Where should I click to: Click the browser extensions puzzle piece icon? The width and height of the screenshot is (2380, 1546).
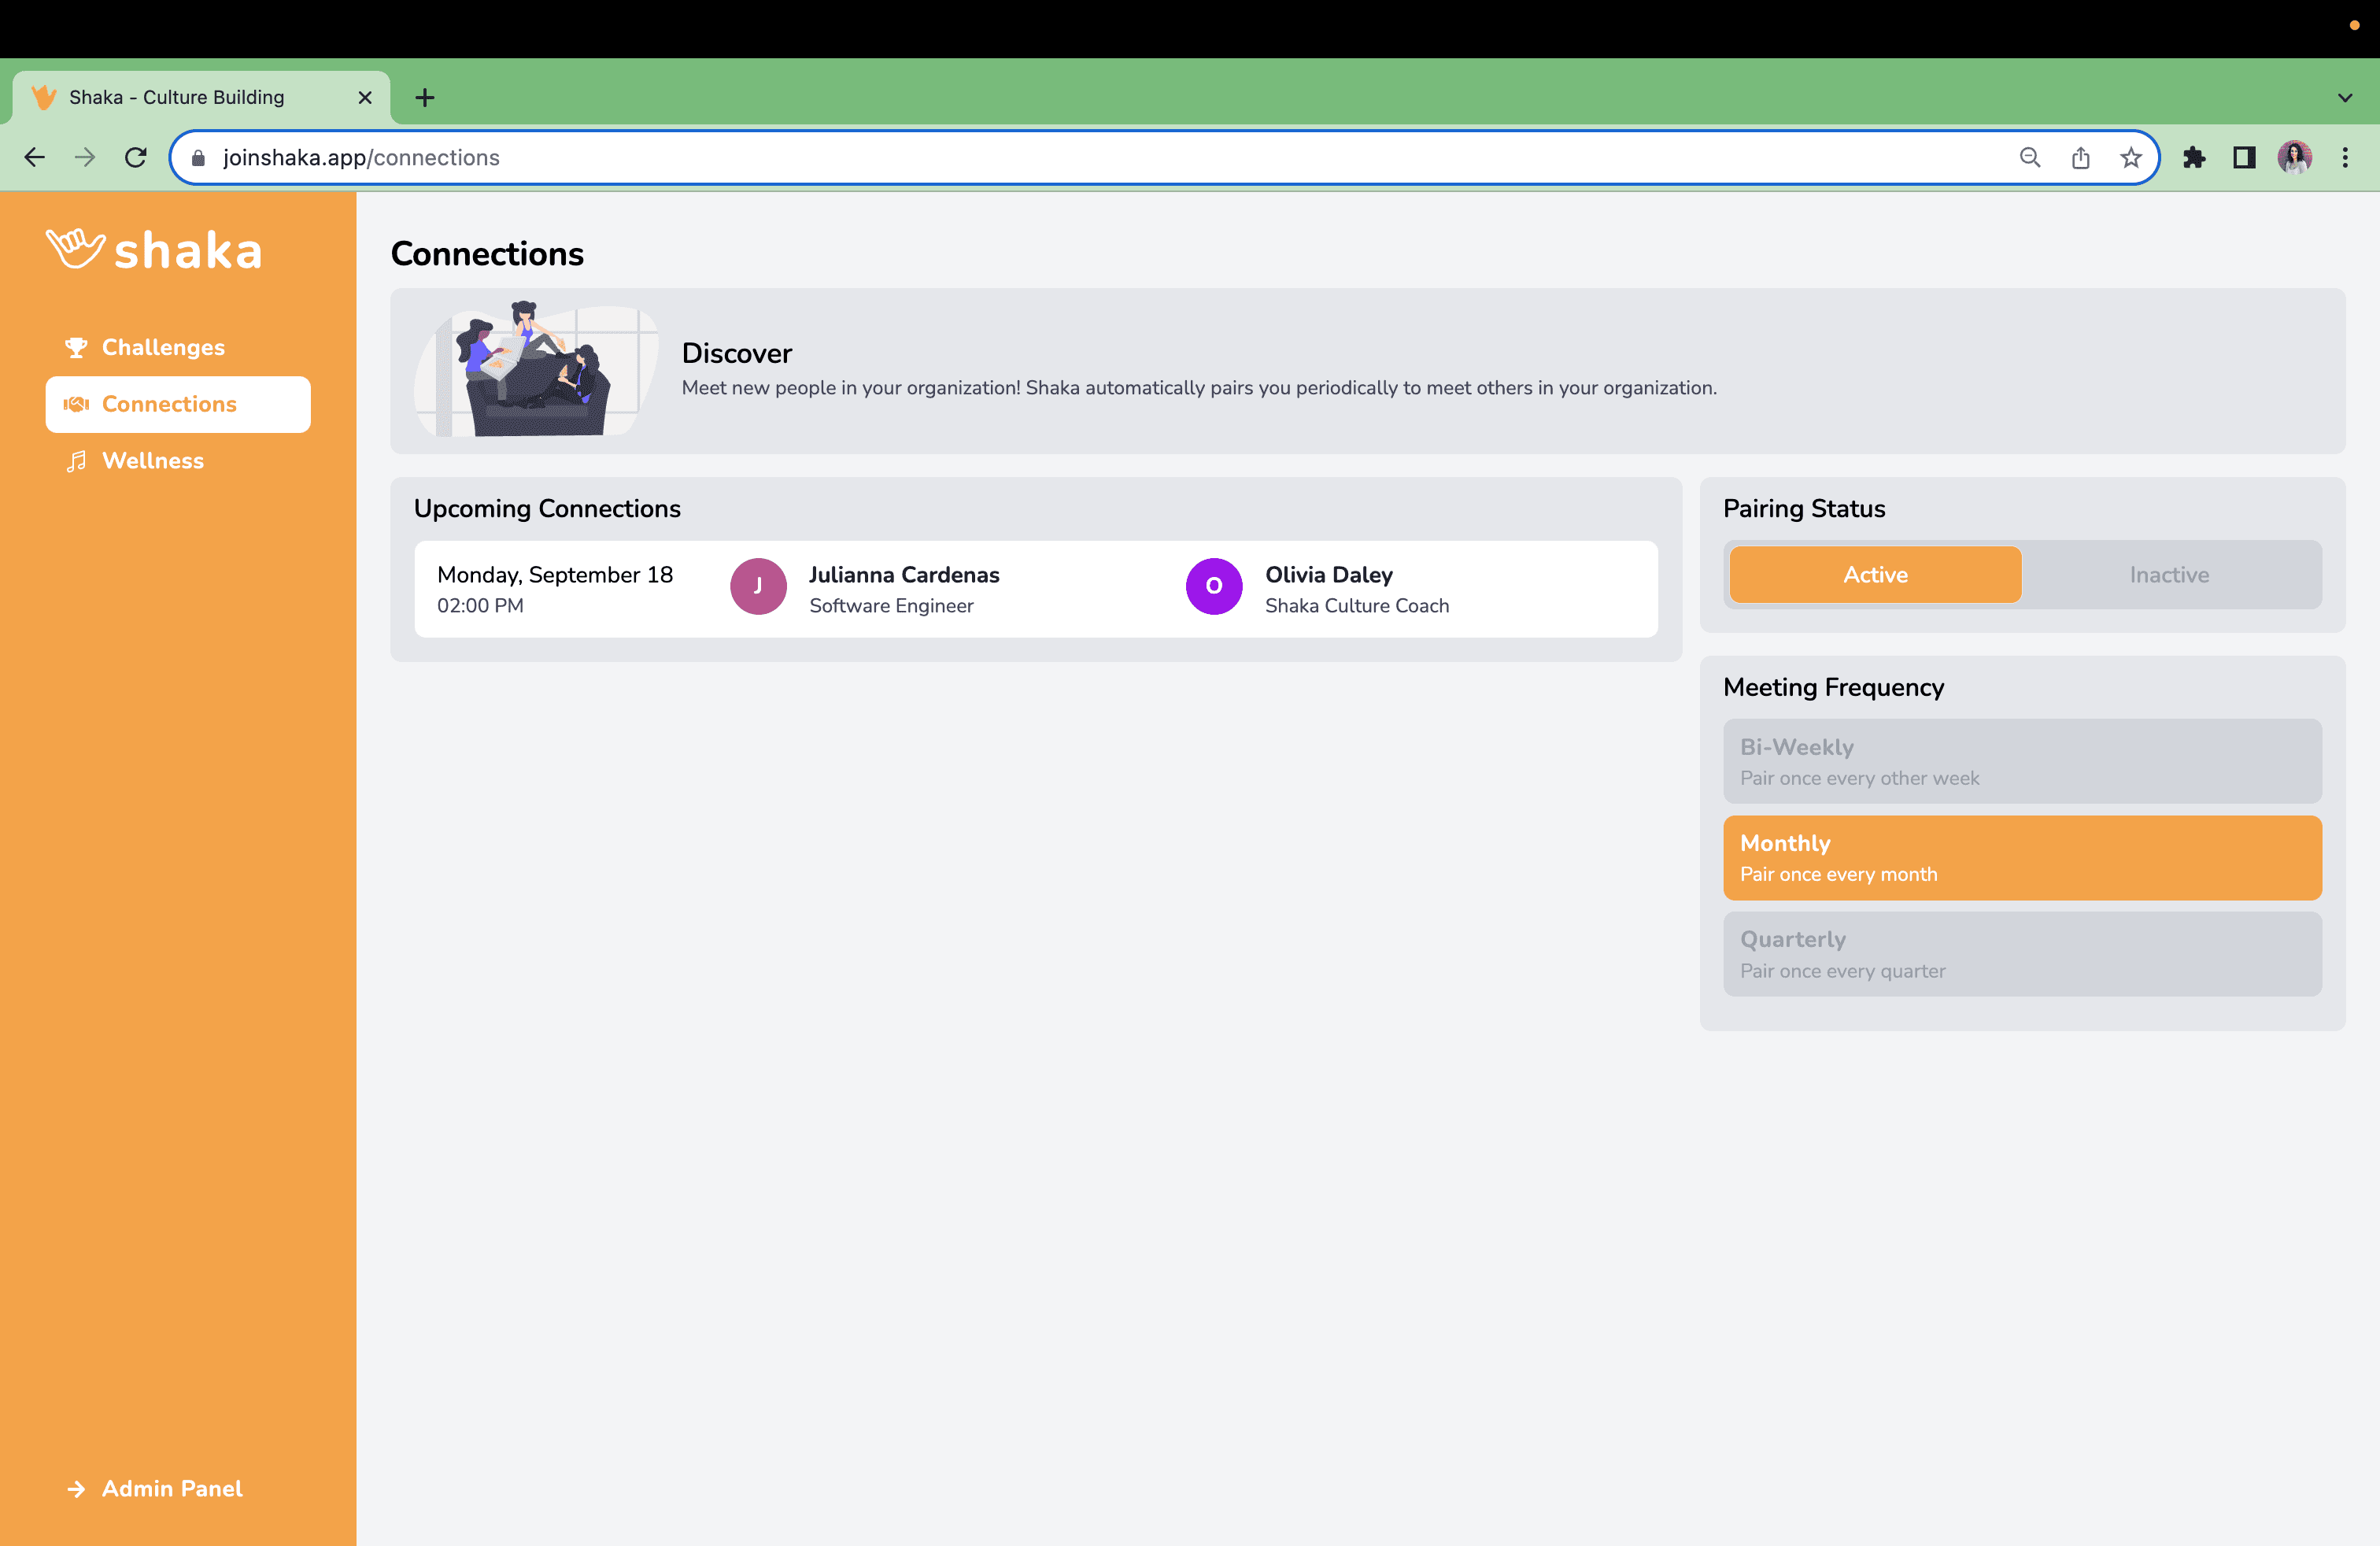2193,158
